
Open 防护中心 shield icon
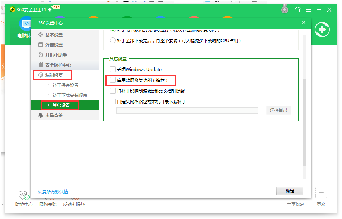[24, 195]
